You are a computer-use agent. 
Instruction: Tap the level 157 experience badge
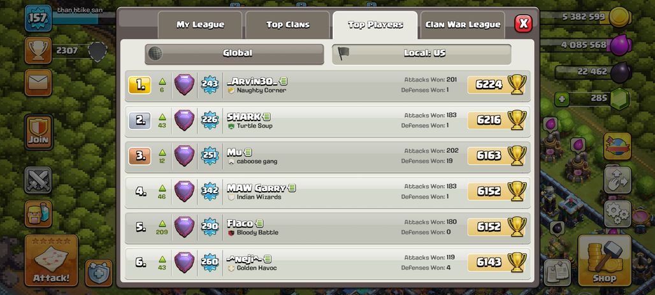point(38,18)
